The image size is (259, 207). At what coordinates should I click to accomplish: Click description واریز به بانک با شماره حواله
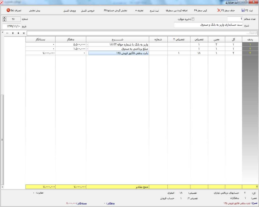point(129,44)
